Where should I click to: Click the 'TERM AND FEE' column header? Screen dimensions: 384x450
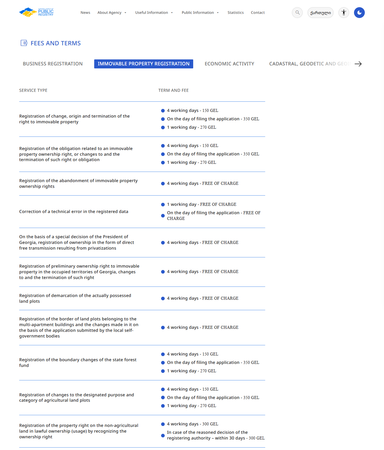click(173, 90)
